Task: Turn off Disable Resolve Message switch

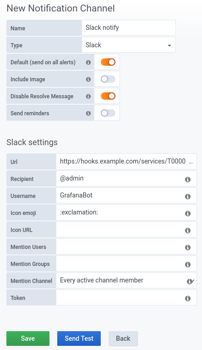Action: click(108, 96)
